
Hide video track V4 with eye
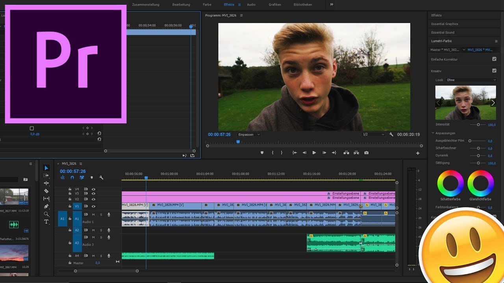click(x=93, y=189)
